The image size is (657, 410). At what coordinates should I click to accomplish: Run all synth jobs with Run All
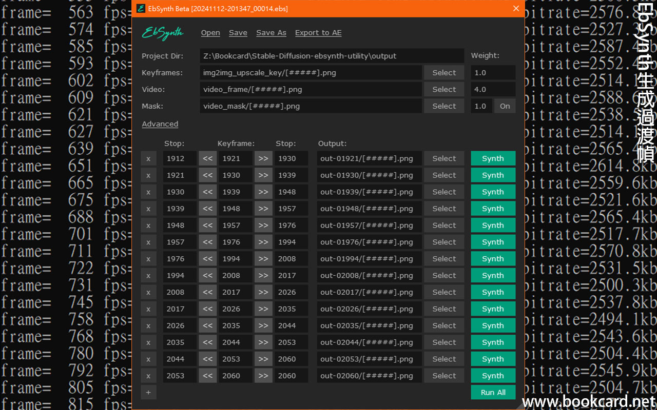click(x=493, y=393)
